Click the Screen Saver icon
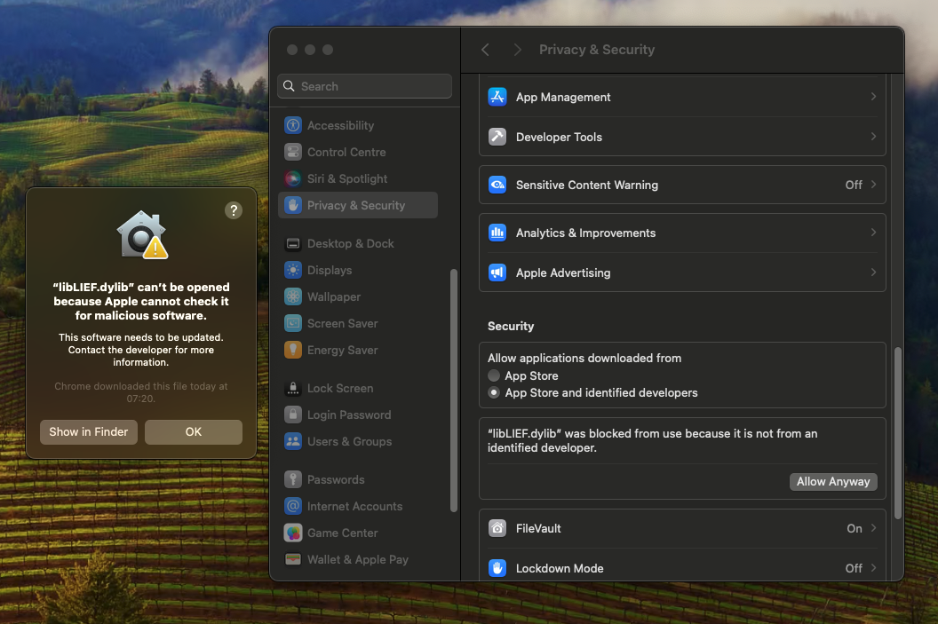938x624 pixels. 292,323
